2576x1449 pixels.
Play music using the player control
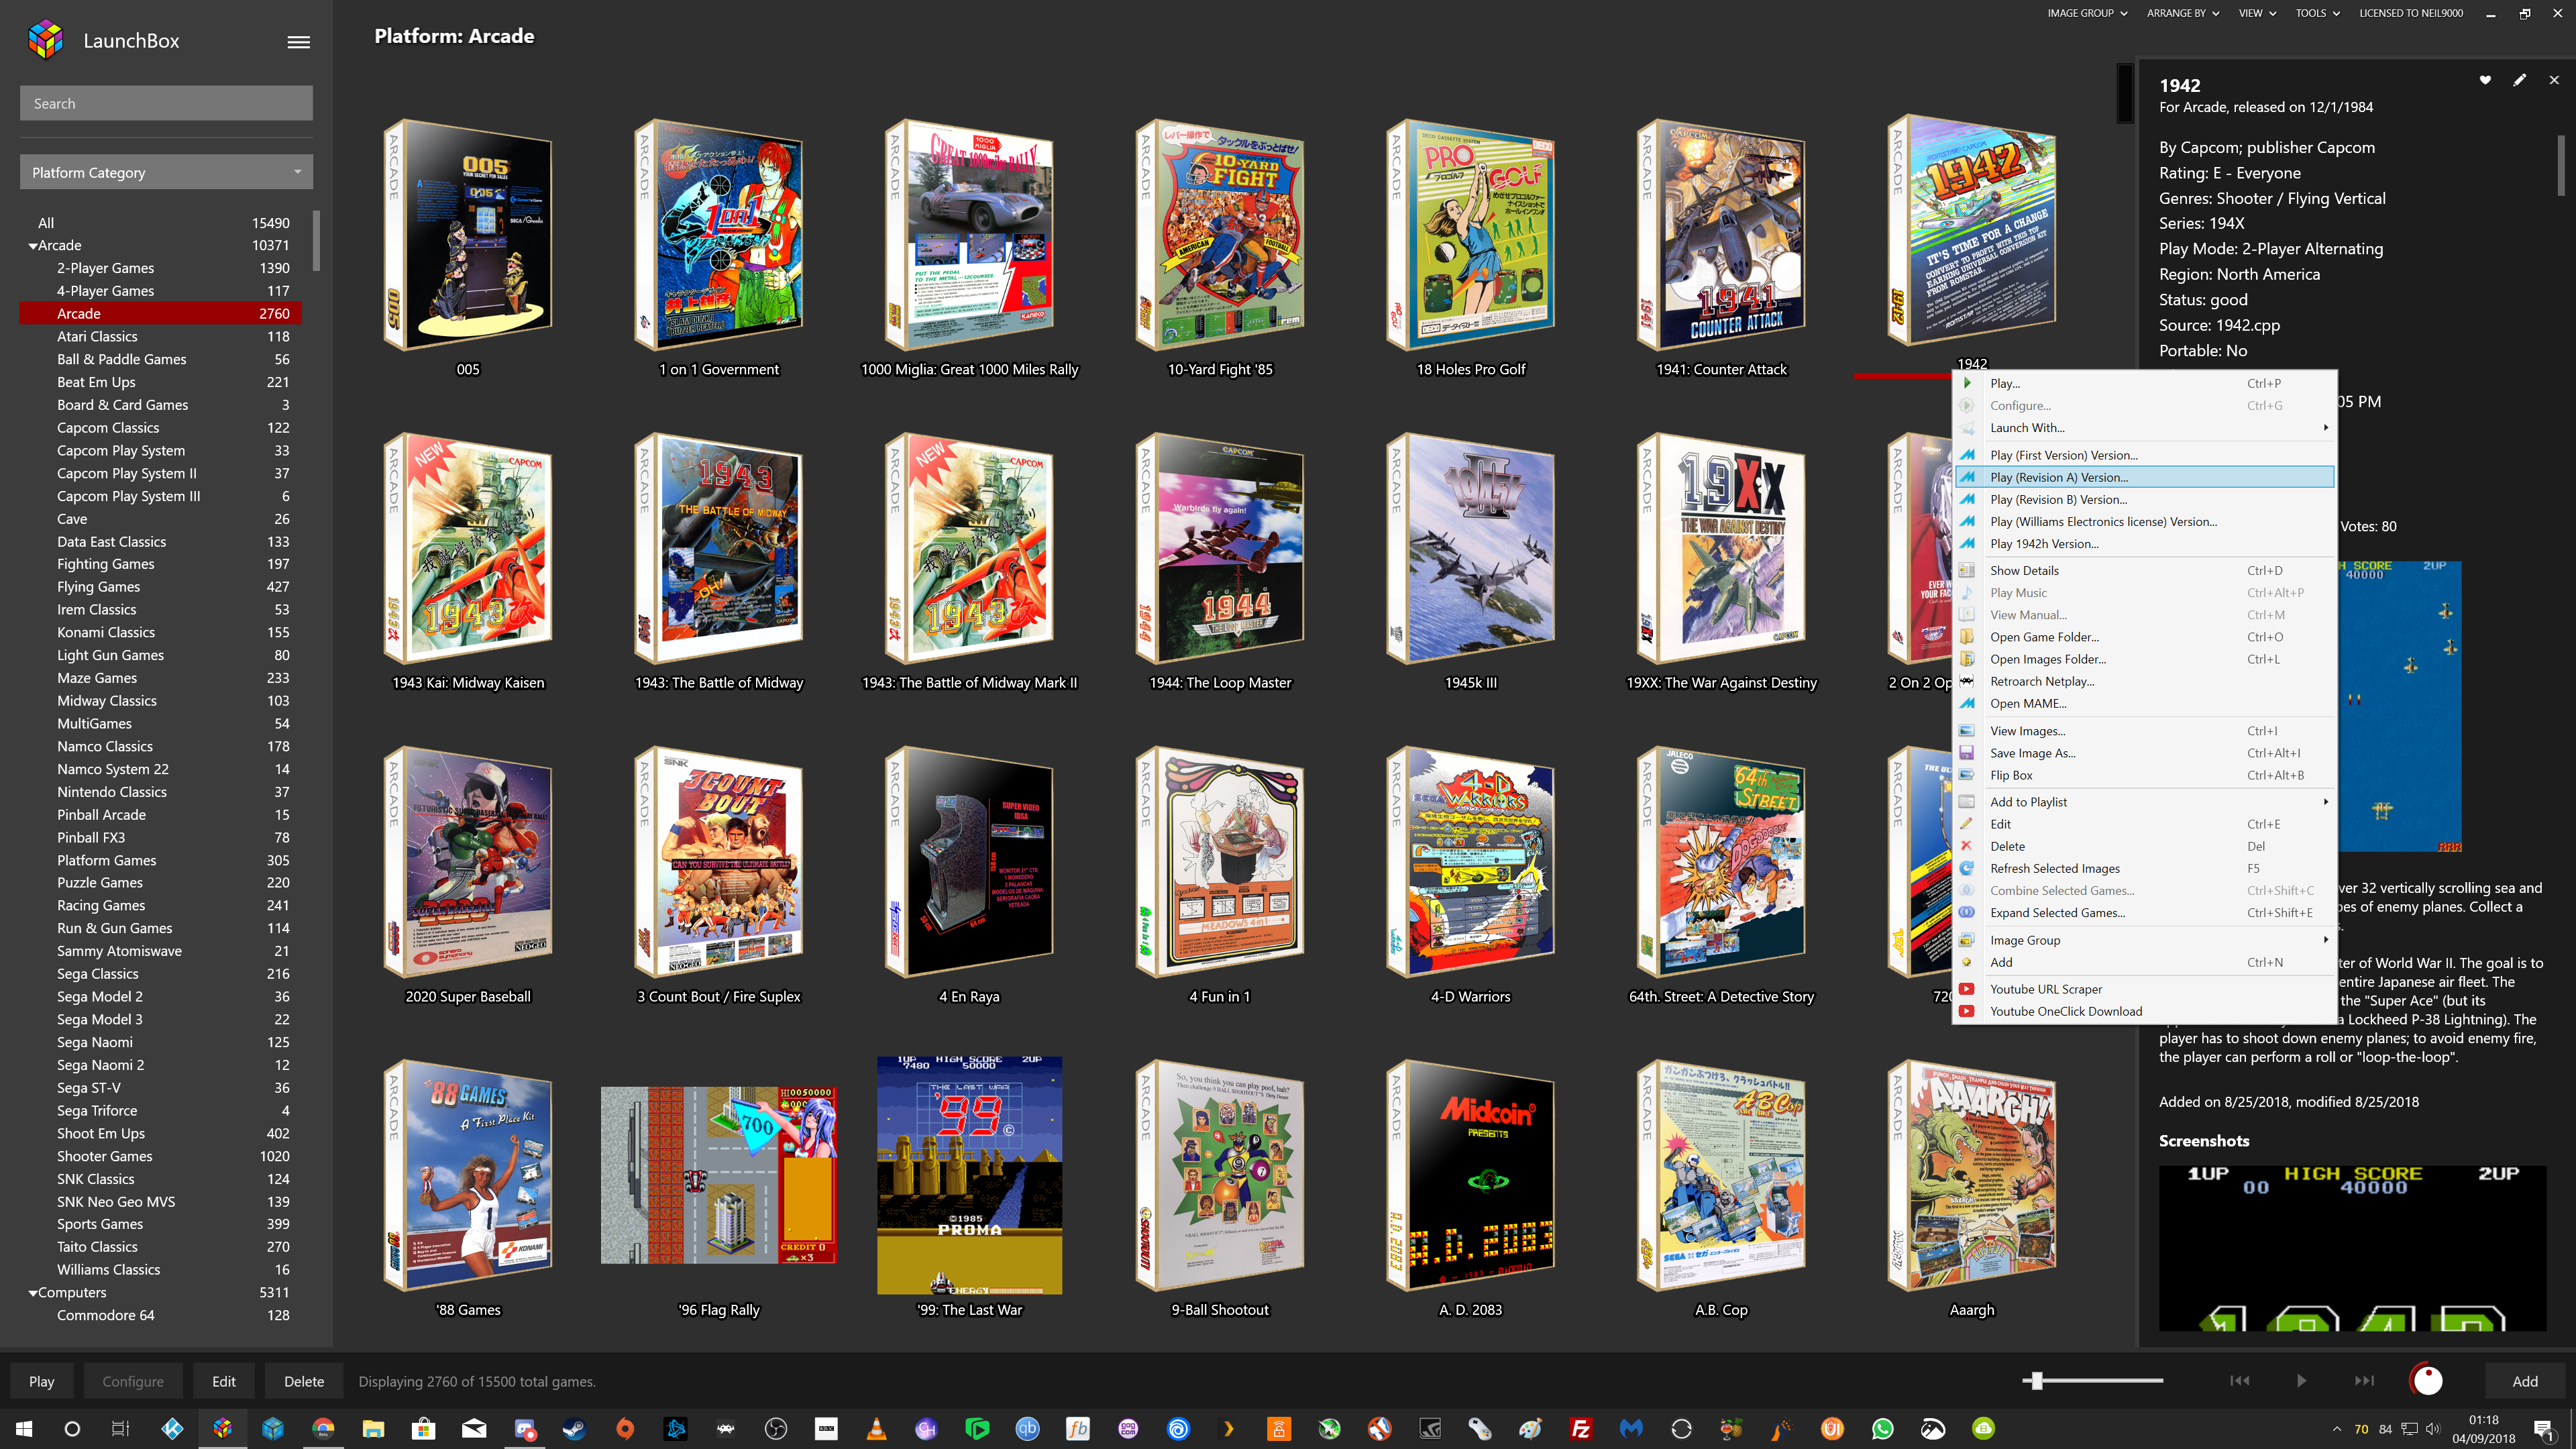tap(2301, 1381)
